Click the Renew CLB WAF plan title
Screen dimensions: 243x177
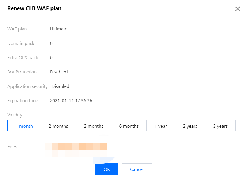[34, 8]
